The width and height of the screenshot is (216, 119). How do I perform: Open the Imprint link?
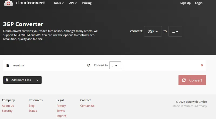pyautogui.click(x=62, y=116)
